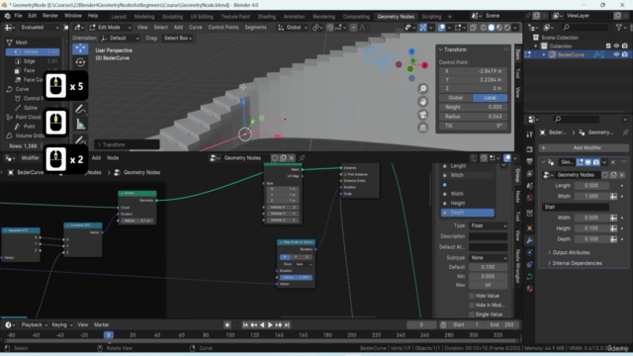Jump to timeline start frame
Screen dimensions: 633x356
(245, 325)
